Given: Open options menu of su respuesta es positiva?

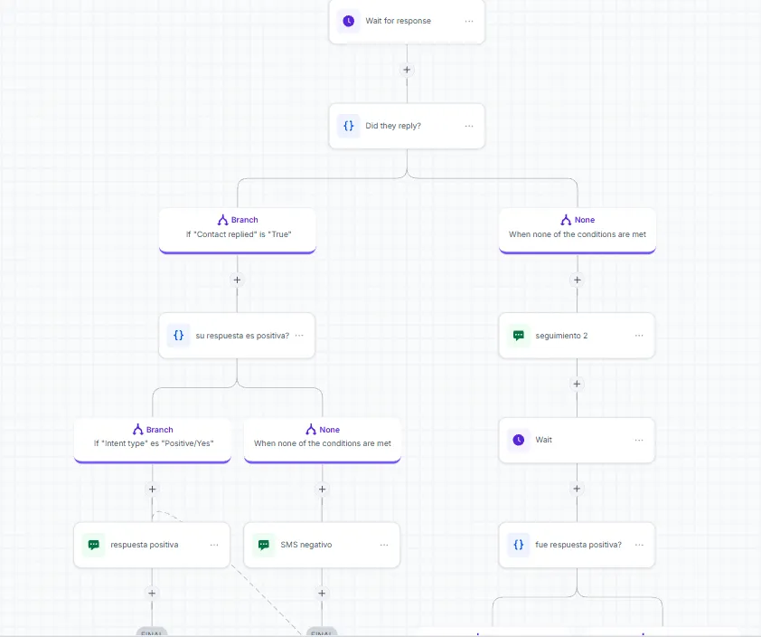Looking at the screenshot, I should pos(299,336).
